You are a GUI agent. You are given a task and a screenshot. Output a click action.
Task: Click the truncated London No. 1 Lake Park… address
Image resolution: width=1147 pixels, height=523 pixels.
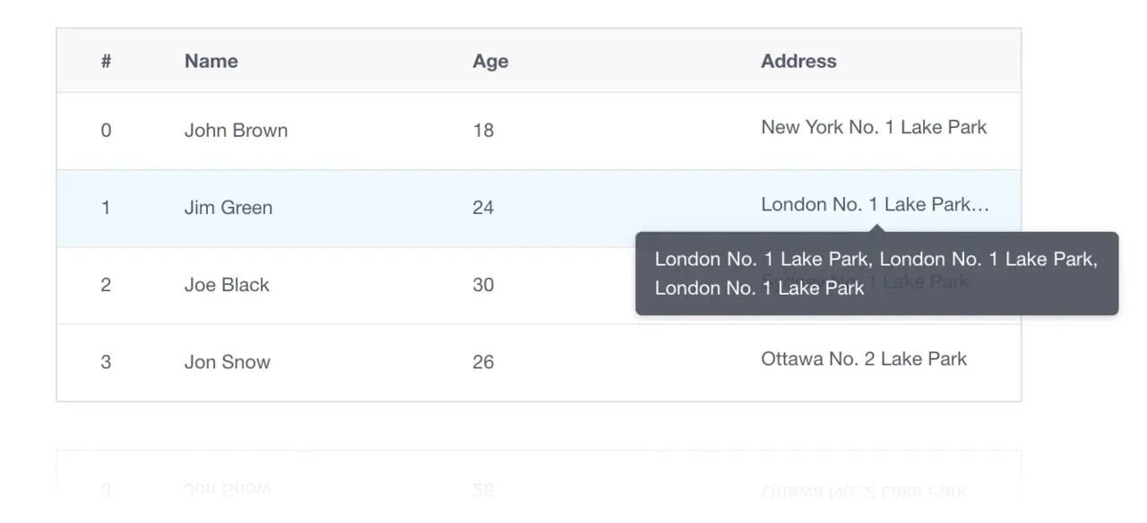coord(875,204)
